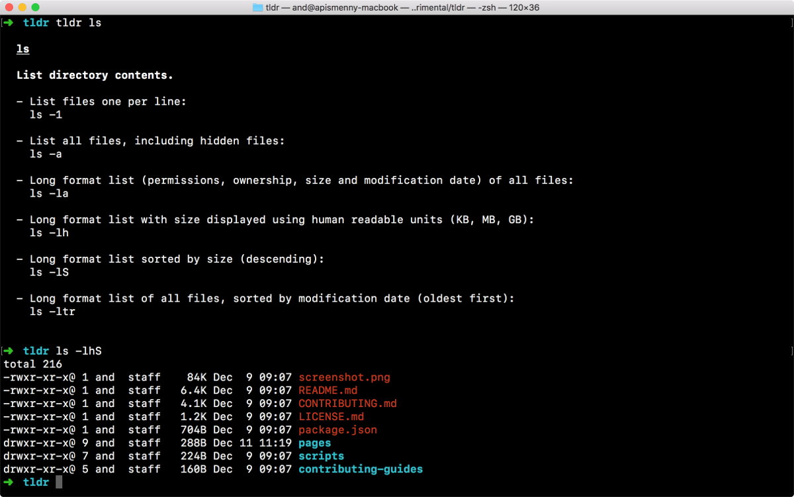The image size is (794, 497).
Task: Click the line about oldest first sorting
Action: point(265,298)
